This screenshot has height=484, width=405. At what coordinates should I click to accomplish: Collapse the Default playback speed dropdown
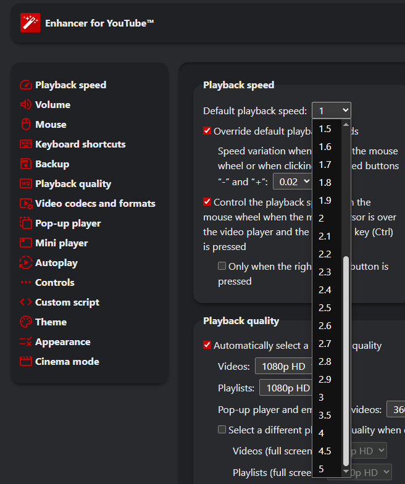(x=331, y=110)
